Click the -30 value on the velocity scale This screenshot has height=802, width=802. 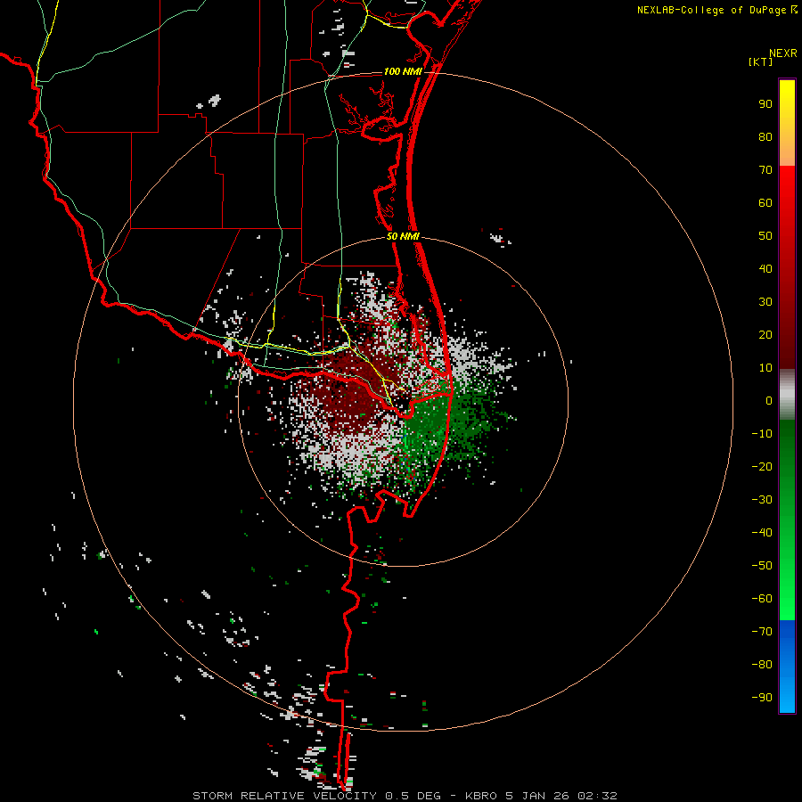coord(762,500)
